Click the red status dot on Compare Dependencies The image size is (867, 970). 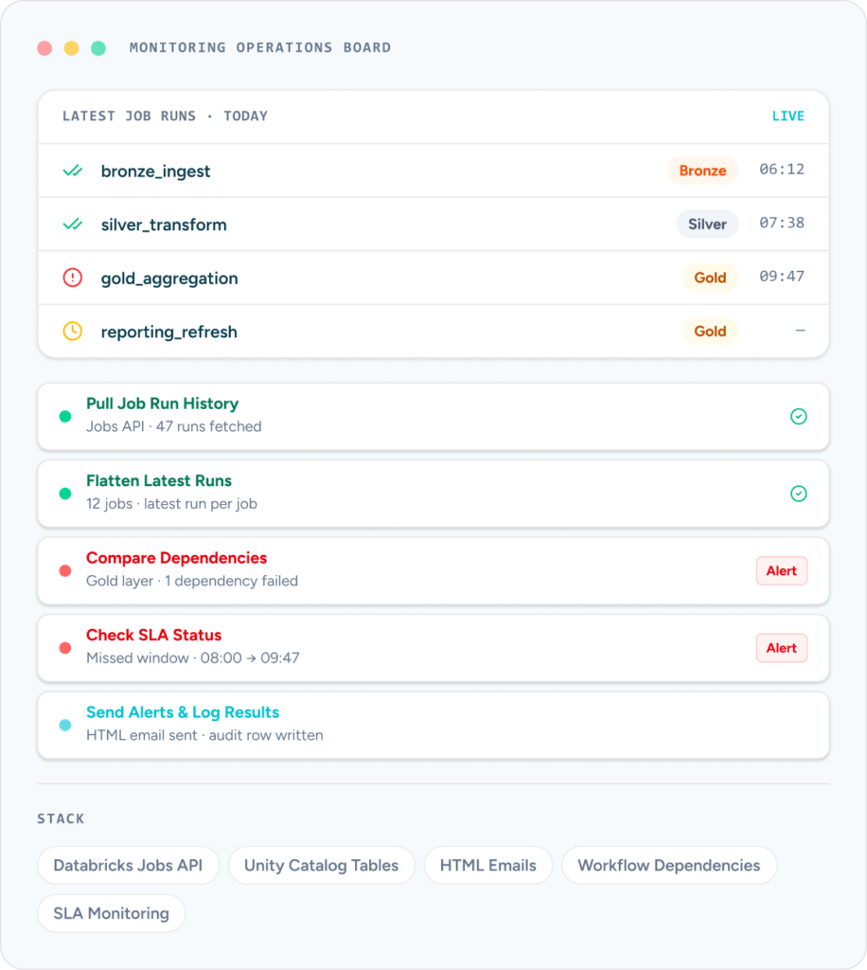coord(65,571)
